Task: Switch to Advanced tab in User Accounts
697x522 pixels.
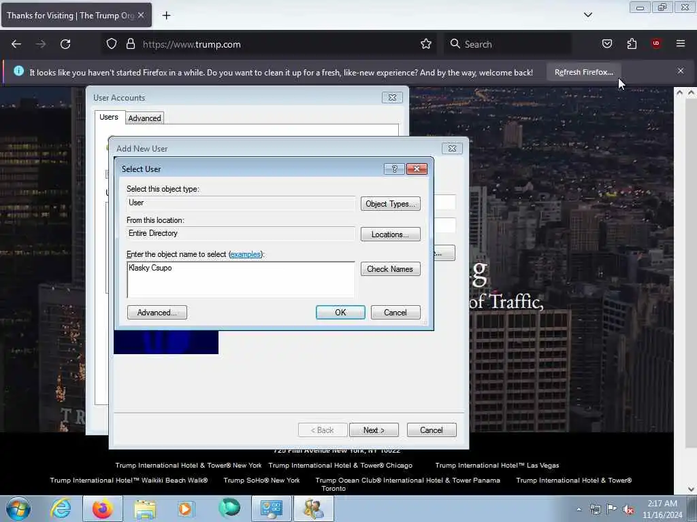Action: (144, 118)
